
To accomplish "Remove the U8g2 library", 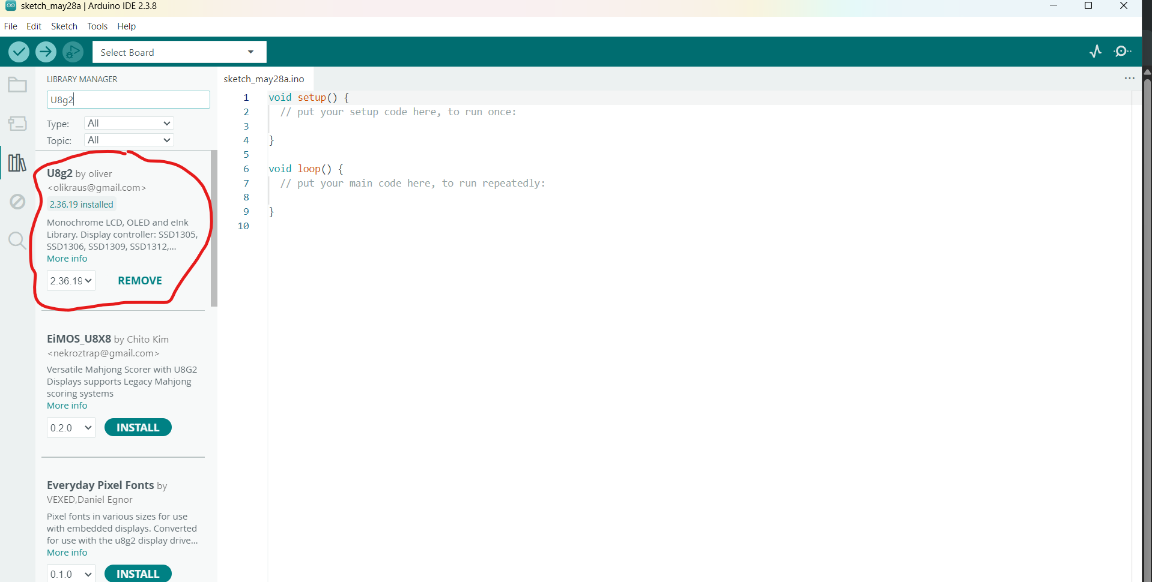I will pyautogui.click(x=140, y=281).
